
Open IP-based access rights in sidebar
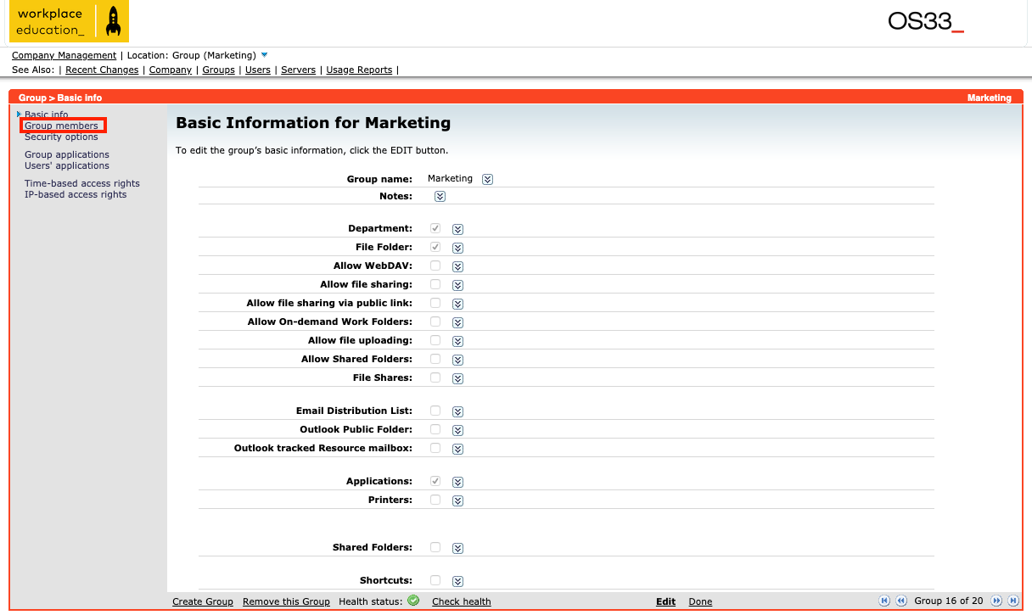76,194
